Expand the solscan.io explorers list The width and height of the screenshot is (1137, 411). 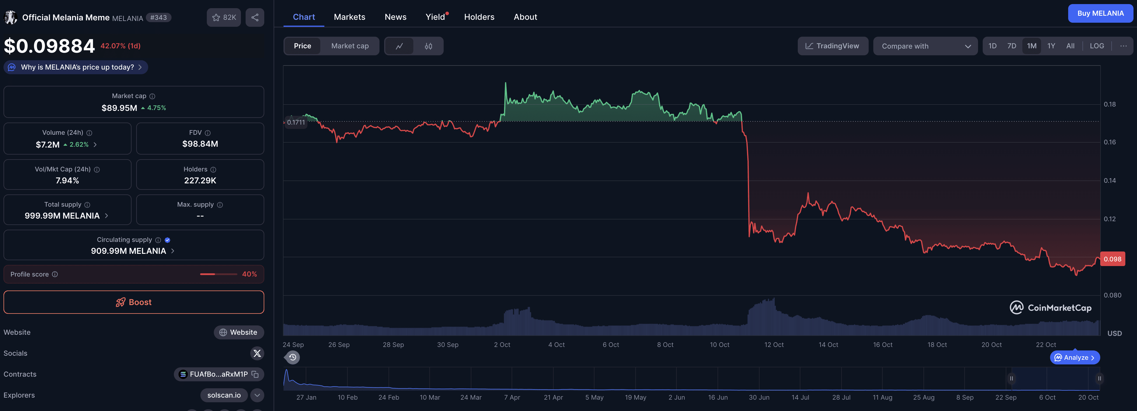pyautogui.click(x=257, y=395)
